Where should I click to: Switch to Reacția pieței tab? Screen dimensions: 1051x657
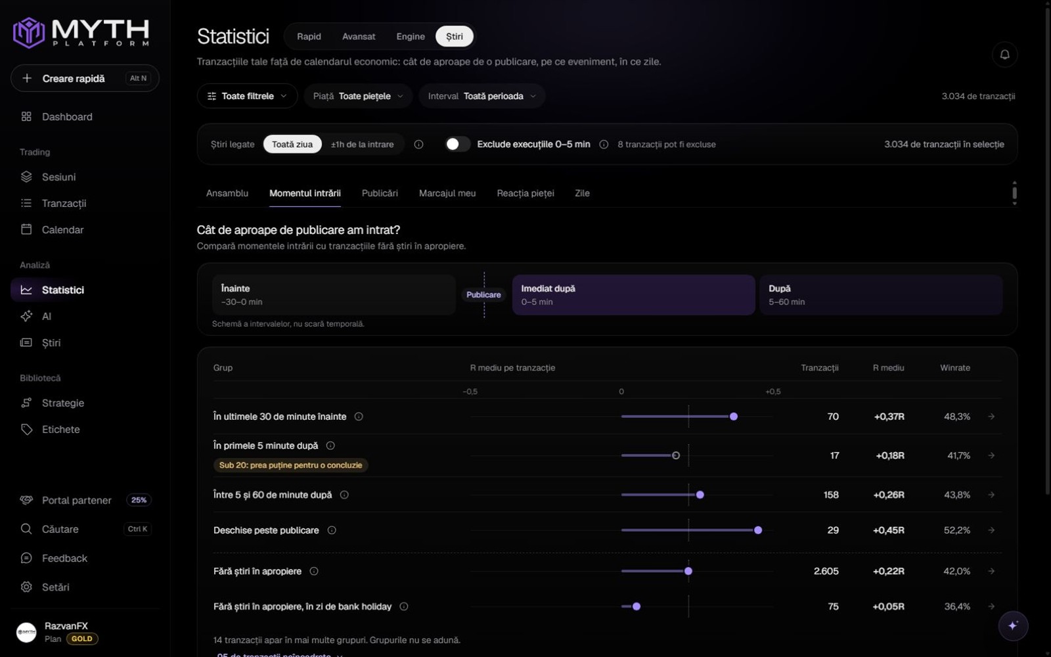pos(525,193)
